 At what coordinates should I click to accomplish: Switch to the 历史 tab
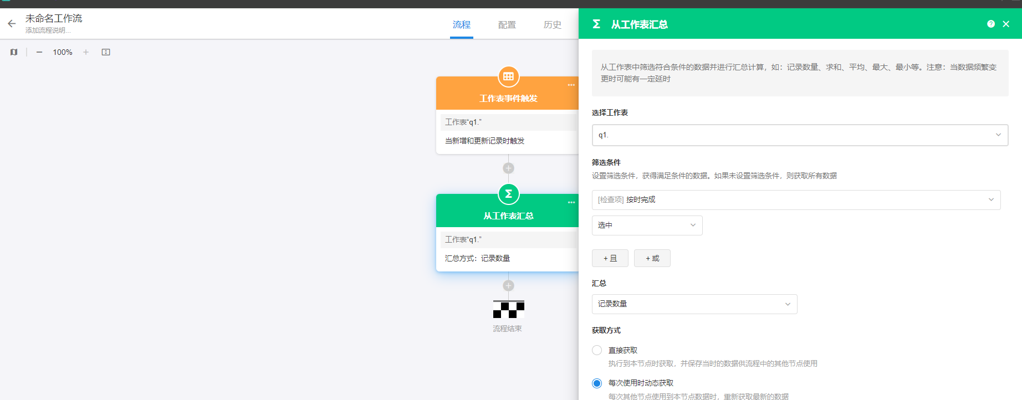pos(552,25)
